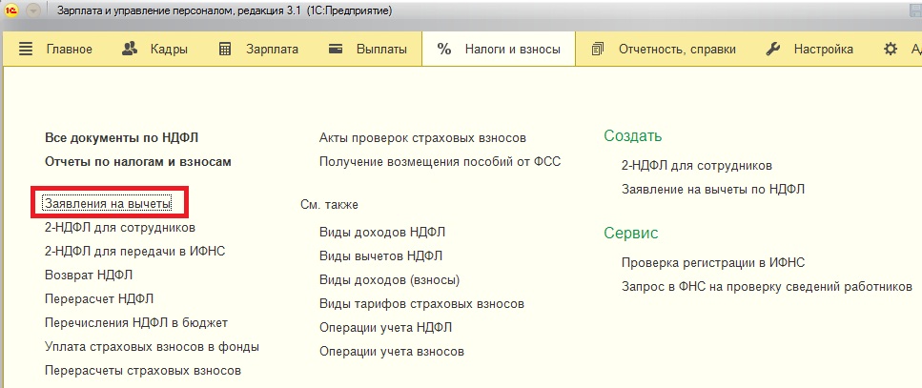Click the card icon for Выплаты
922x388 pixels.
(x=336, y=50)
